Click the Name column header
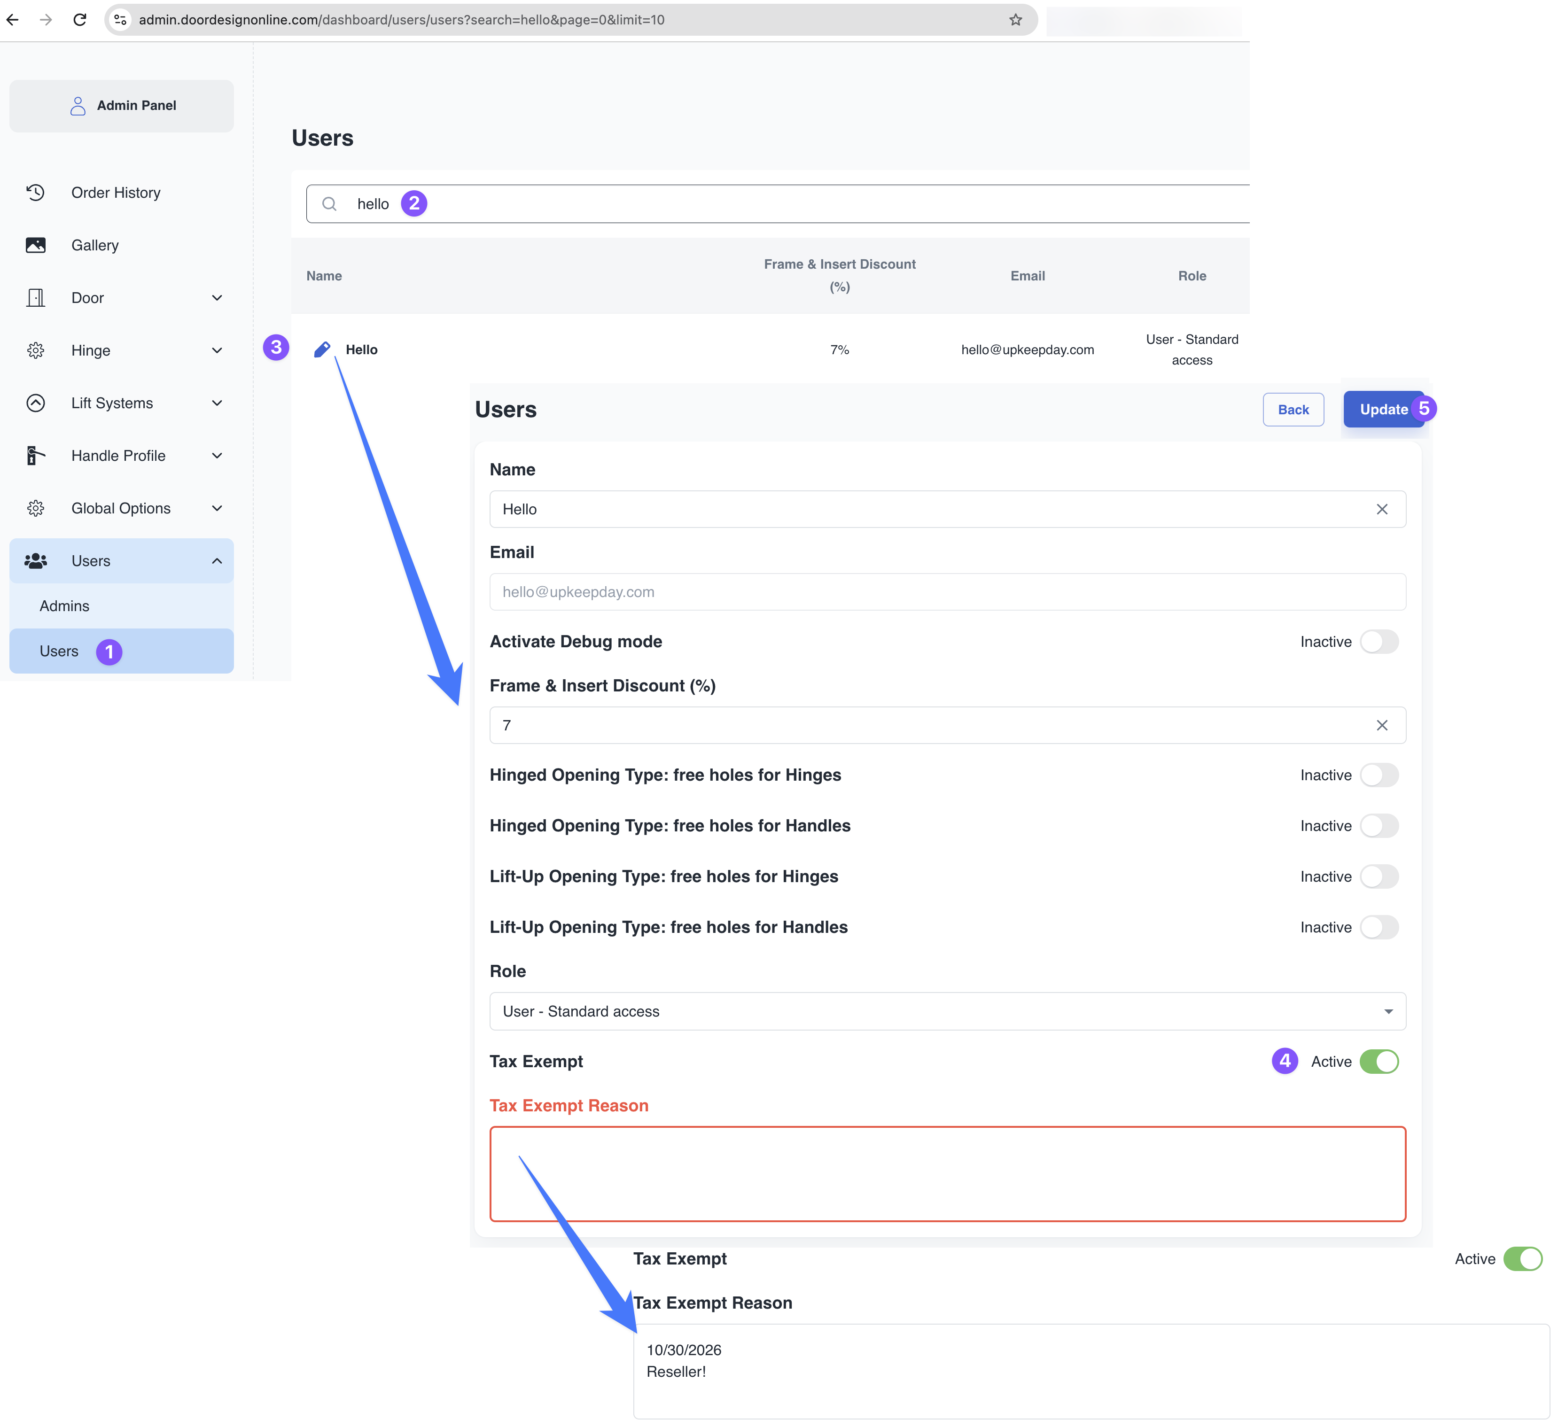Image resolution: width=1558 pixels, height=1427 pixels. click(324, 276)
